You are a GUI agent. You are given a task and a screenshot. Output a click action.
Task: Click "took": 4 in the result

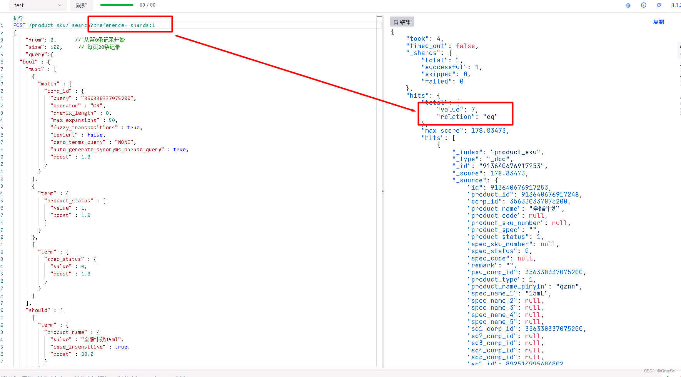click(425, 39)
